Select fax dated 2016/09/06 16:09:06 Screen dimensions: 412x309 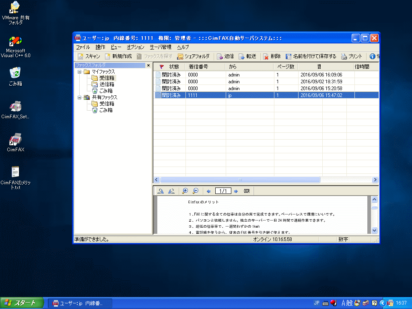[266, 75]
